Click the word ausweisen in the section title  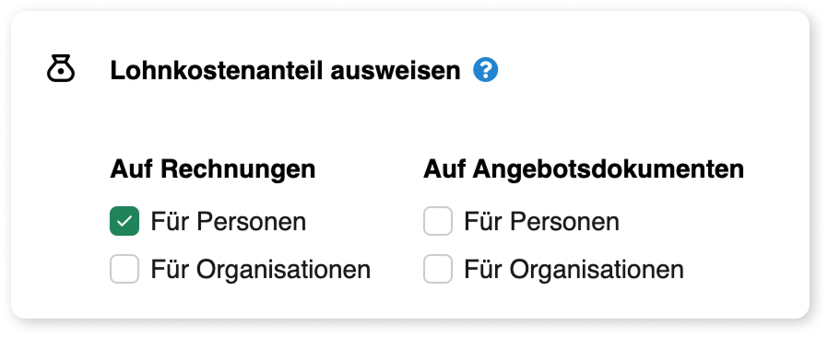pyautogui.click(x=396, y=71)
